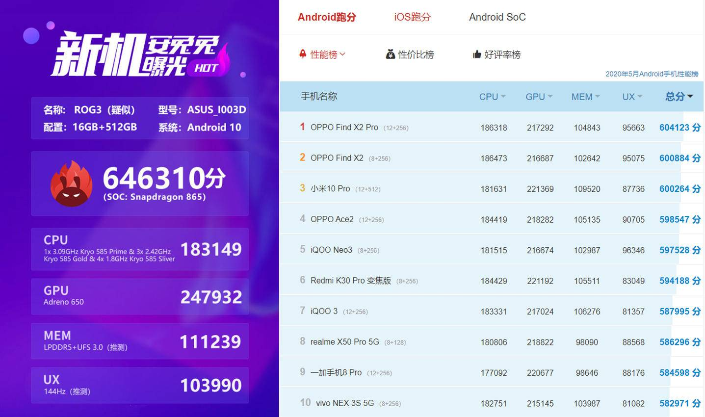Select the 性能榜 ranking tab
Image resolution: width=705 pixels, height=417 pixels.
click(x=324, y=54)
